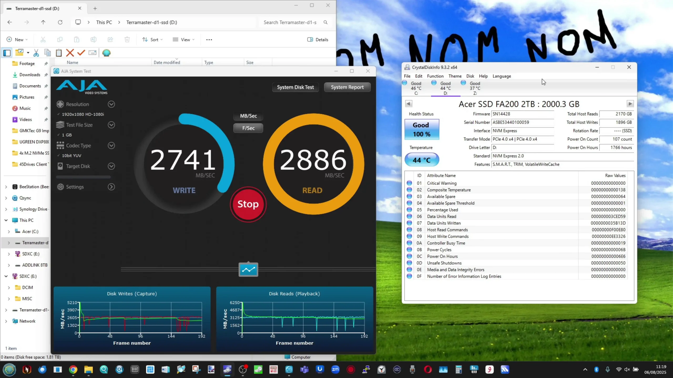Open the System Report in AJA
The height and width of the screenshot is (378, 673).
347,87
